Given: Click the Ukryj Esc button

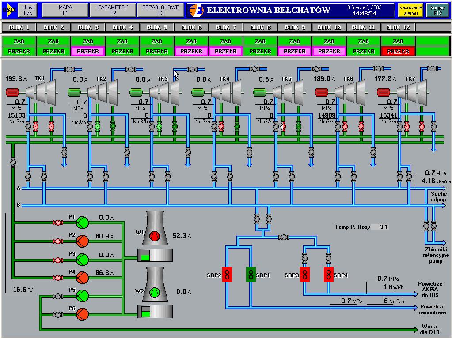Looking at the screenshot, I should pyautogui.click(x=28, y=10).
